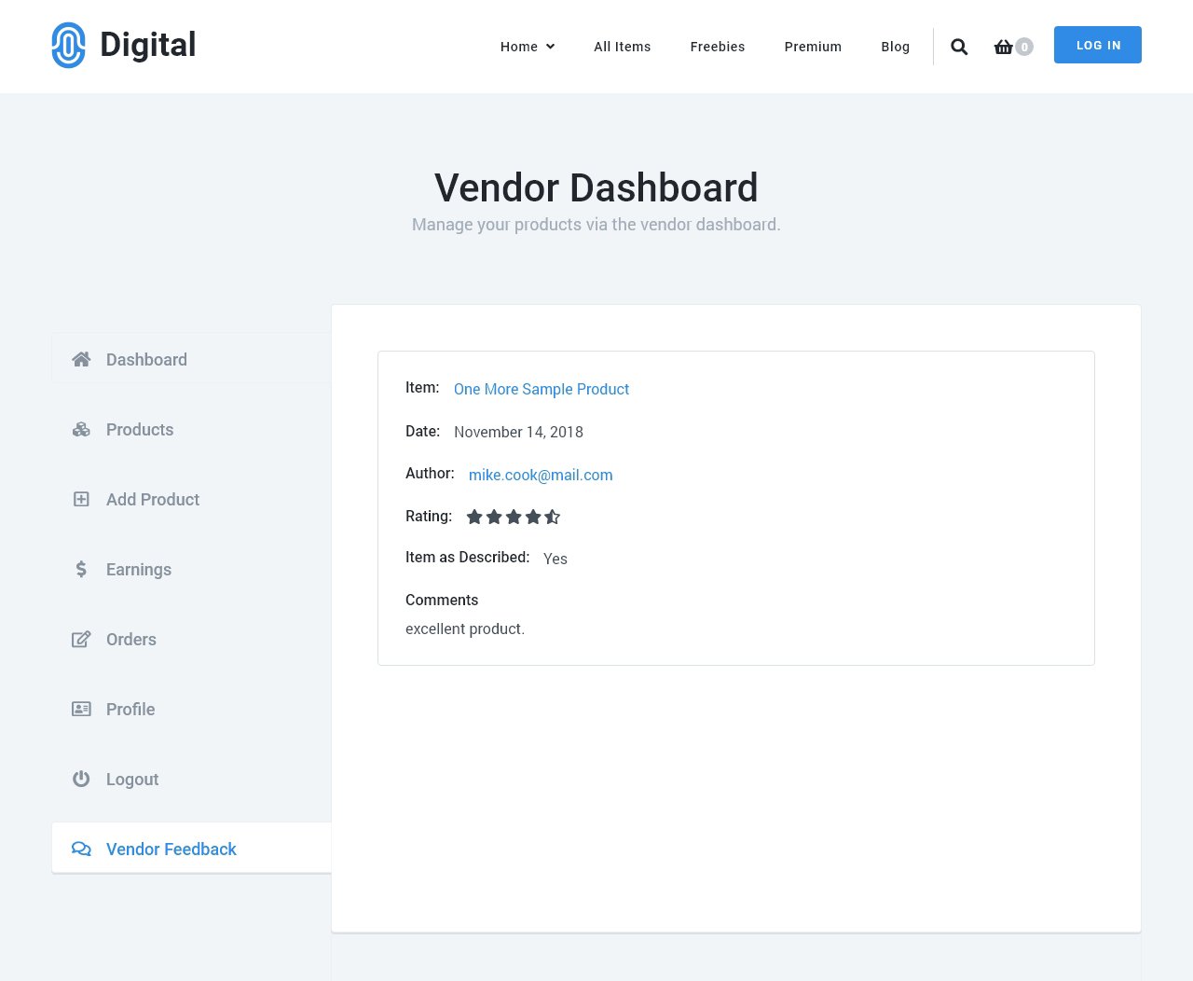
Task: Click the Profile ID card icon
Action: (81, 710)
